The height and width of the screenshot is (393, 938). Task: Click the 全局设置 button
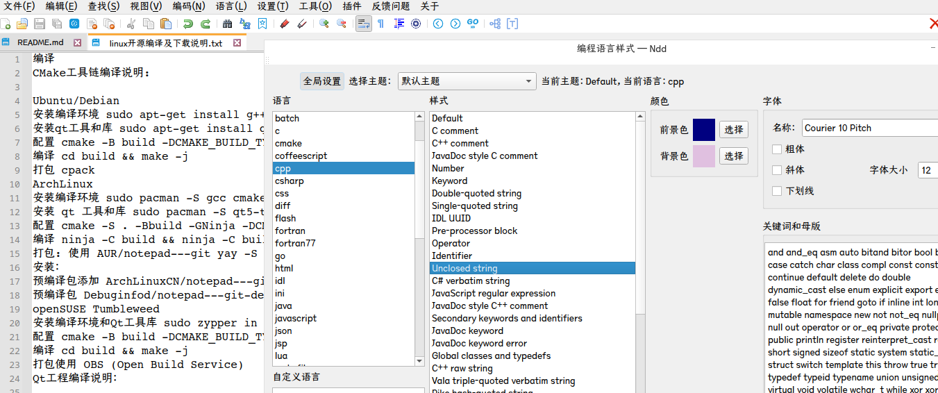click(x=322, y=81)
